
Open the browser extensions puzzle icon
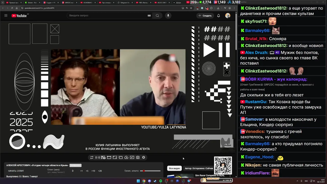[211, 8]
